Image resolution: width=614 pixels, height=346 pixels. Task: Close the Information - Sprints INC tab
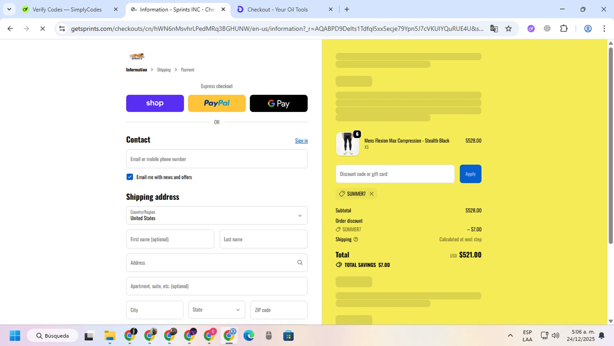pos(223,9)
